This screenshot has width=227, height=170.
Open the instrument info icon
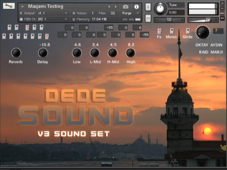136,7
